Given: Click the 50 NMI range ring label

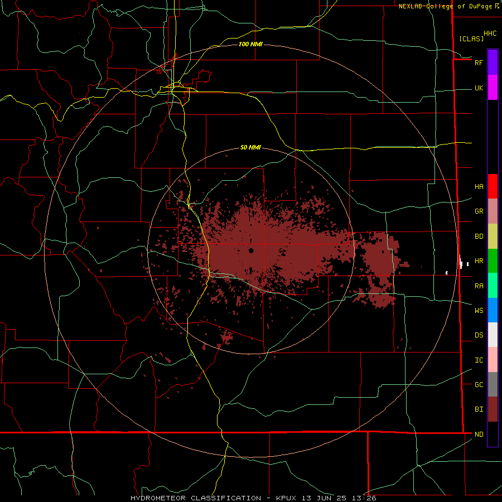Looking at the screenshot, I should point(250,148).
